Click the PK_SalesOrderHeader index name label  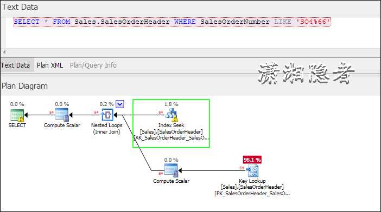[252, 194]
